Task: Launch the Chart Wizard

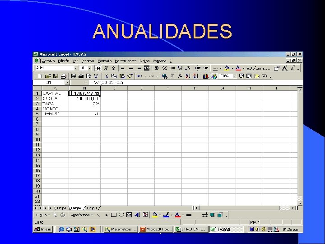Action: (206, 76)
